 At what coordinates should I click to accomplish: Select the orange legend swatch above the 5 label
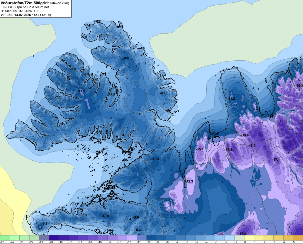pos(298,238)
